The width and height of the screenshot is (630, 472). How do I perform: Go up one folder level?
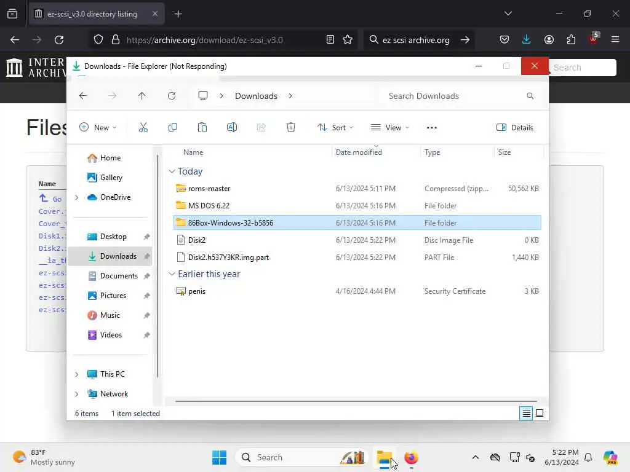click(x=142, y=96)
